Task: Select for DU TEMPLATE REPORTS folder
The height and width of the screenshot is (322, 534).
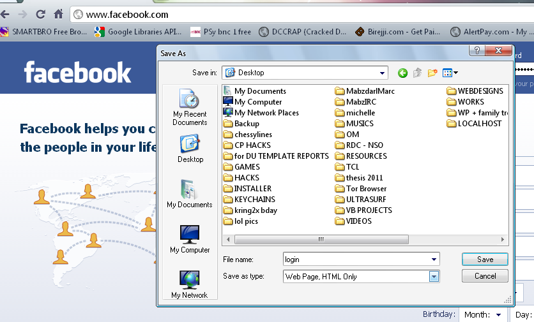Action: click(x=276, y=156)
